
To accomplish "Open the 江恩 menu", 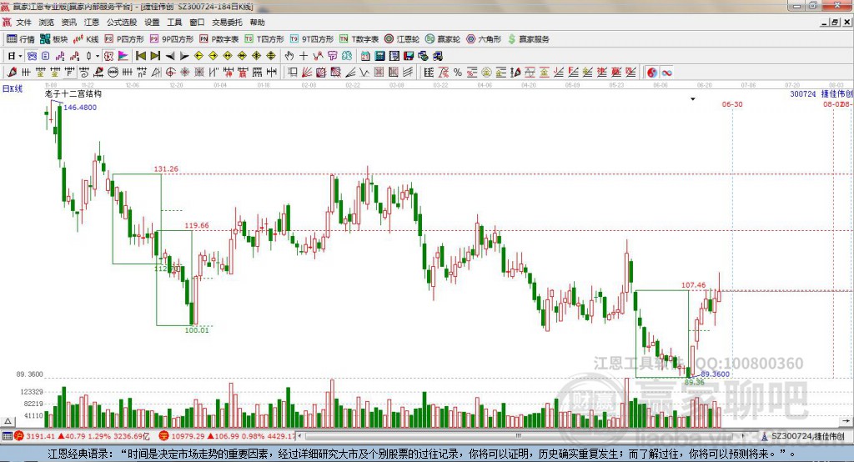I will [92, 23].
